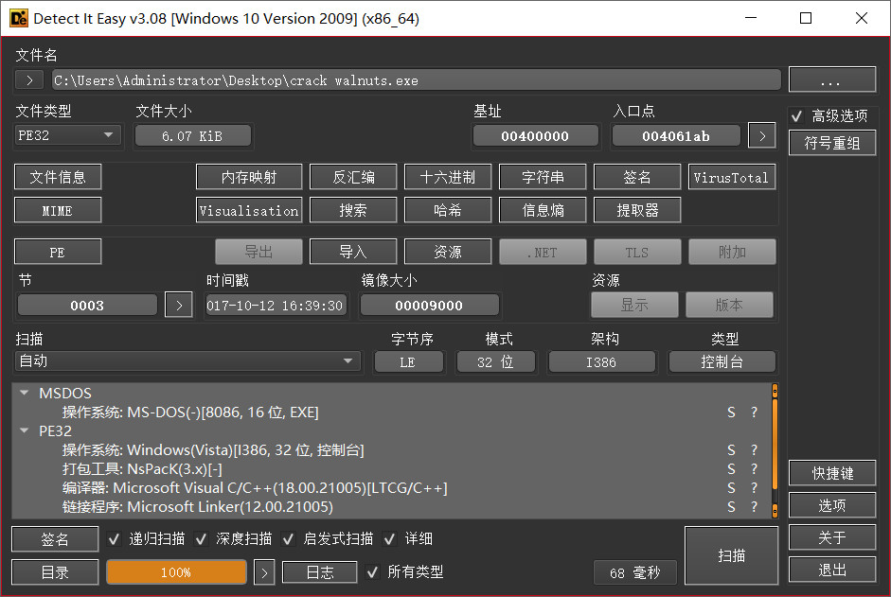Open the 文件类型 PE32 dropdown
The height and width of the screenshot is (597, 891).
[x=68, y=135]
